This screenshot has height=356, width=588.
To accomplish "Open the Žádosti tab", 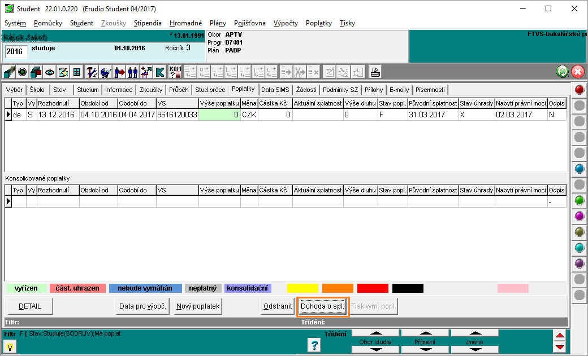I will point(306,90).
